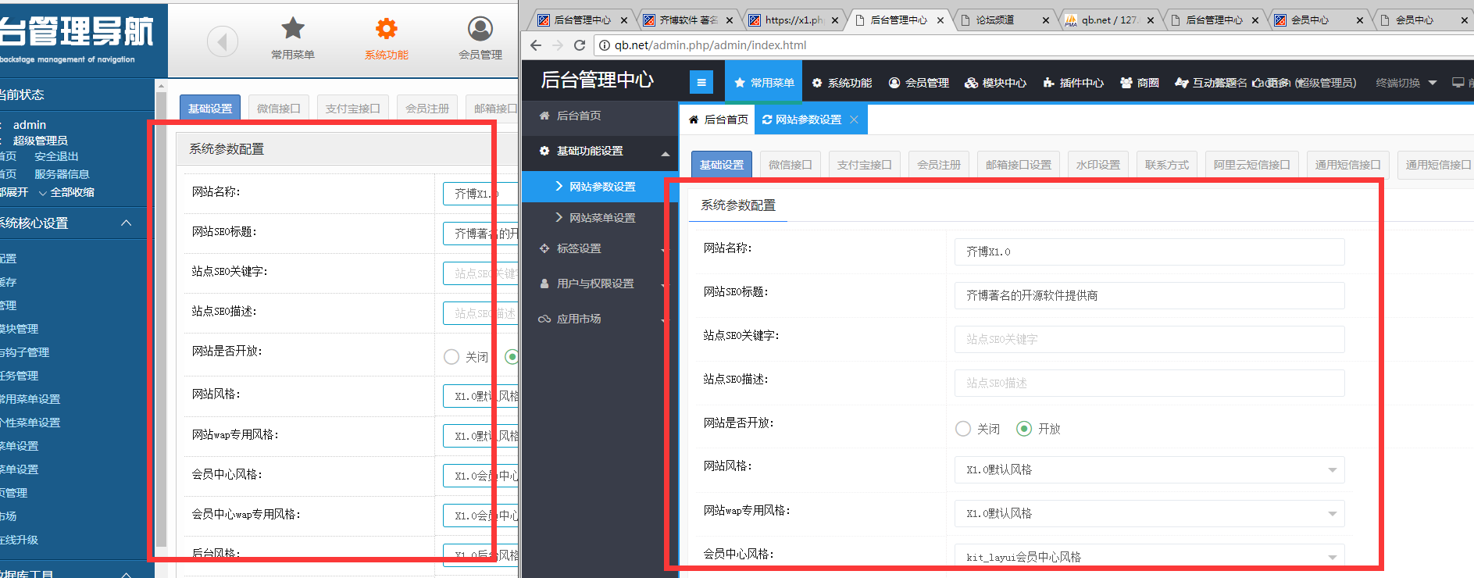Viewport: 1474px width, 578px height.
Task: Open the kit_layui会员中心风格 dropdown
Action: [1148, 556]
